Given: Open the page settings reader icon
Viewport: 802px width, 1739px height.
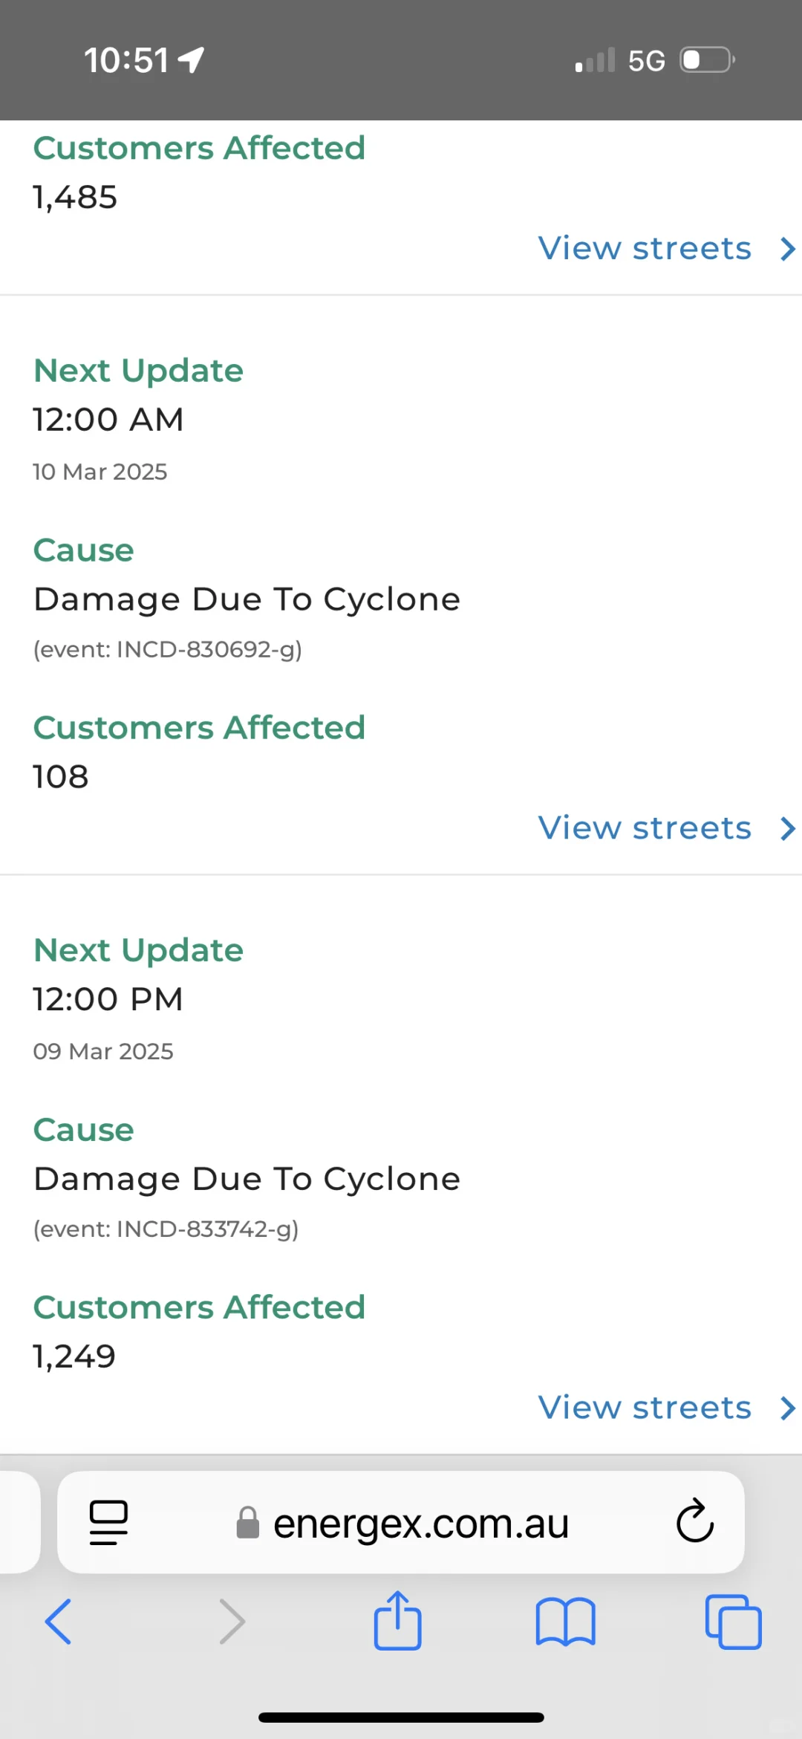Looking at the screenshot, I should pyautogui.click(x=108, y=1522).
